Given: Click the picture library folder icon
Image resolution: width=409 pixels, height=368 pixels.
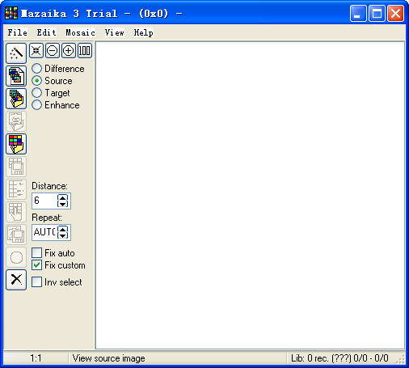Looking at the screenshot, I should coord(16,99).
